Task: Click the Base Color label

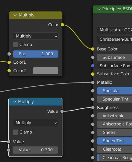Action: point(107,49)
